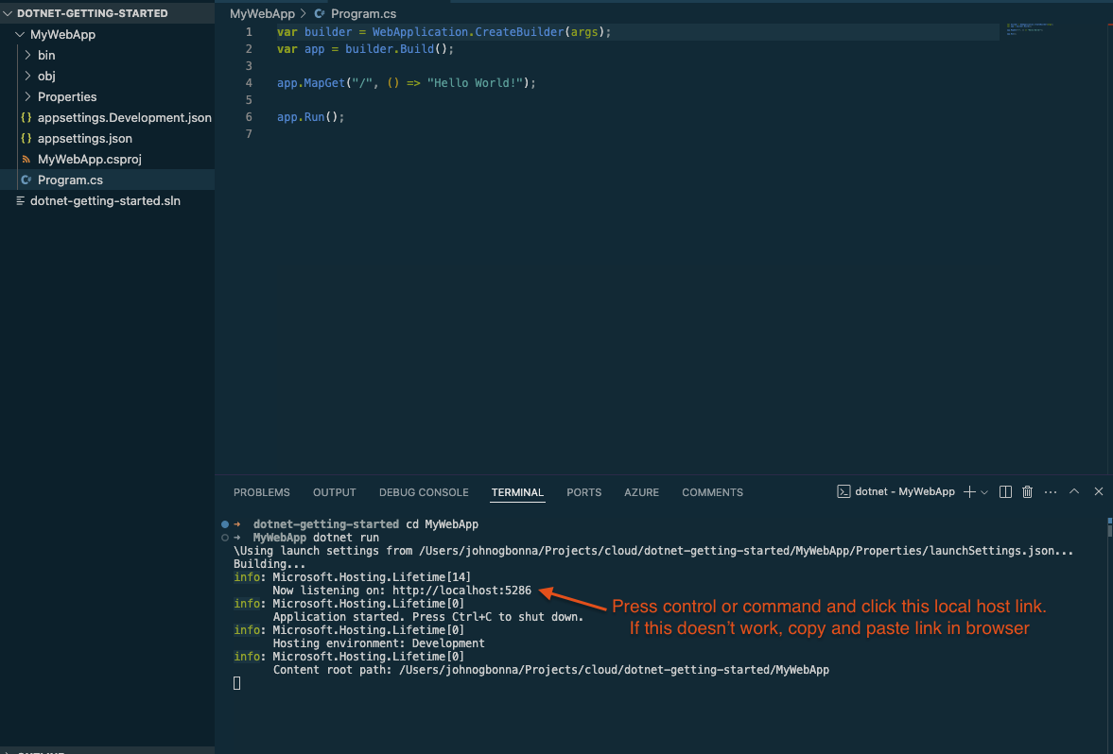Image resolution: width=1113 pixels, height=754 pixels.
Task: Maximize the panel with chevron up
Action: pyautogui.click(x=1074, y=490)
